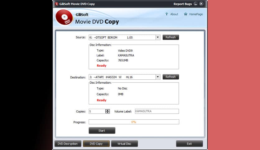Image resolution: width=260 pixels, height=150 pixels.
Task: Expand the Destination drive dropdown arrow
Action: (158, 77)
